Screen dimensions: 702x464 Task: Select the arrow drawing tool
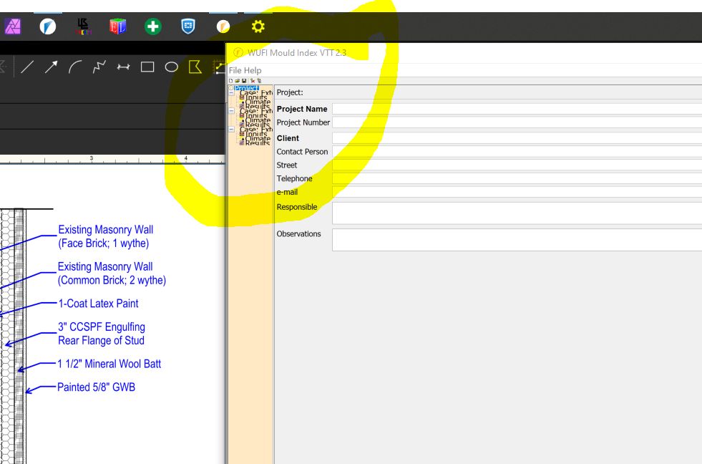pos(52,67)
